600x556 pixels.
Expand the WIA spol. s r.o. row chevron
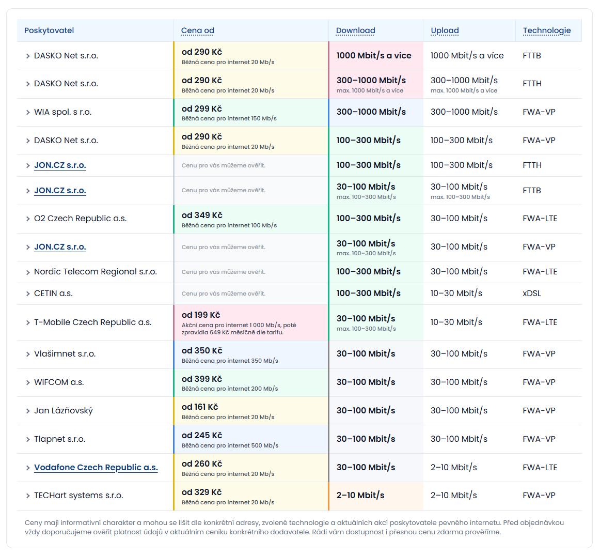[28, 112]
